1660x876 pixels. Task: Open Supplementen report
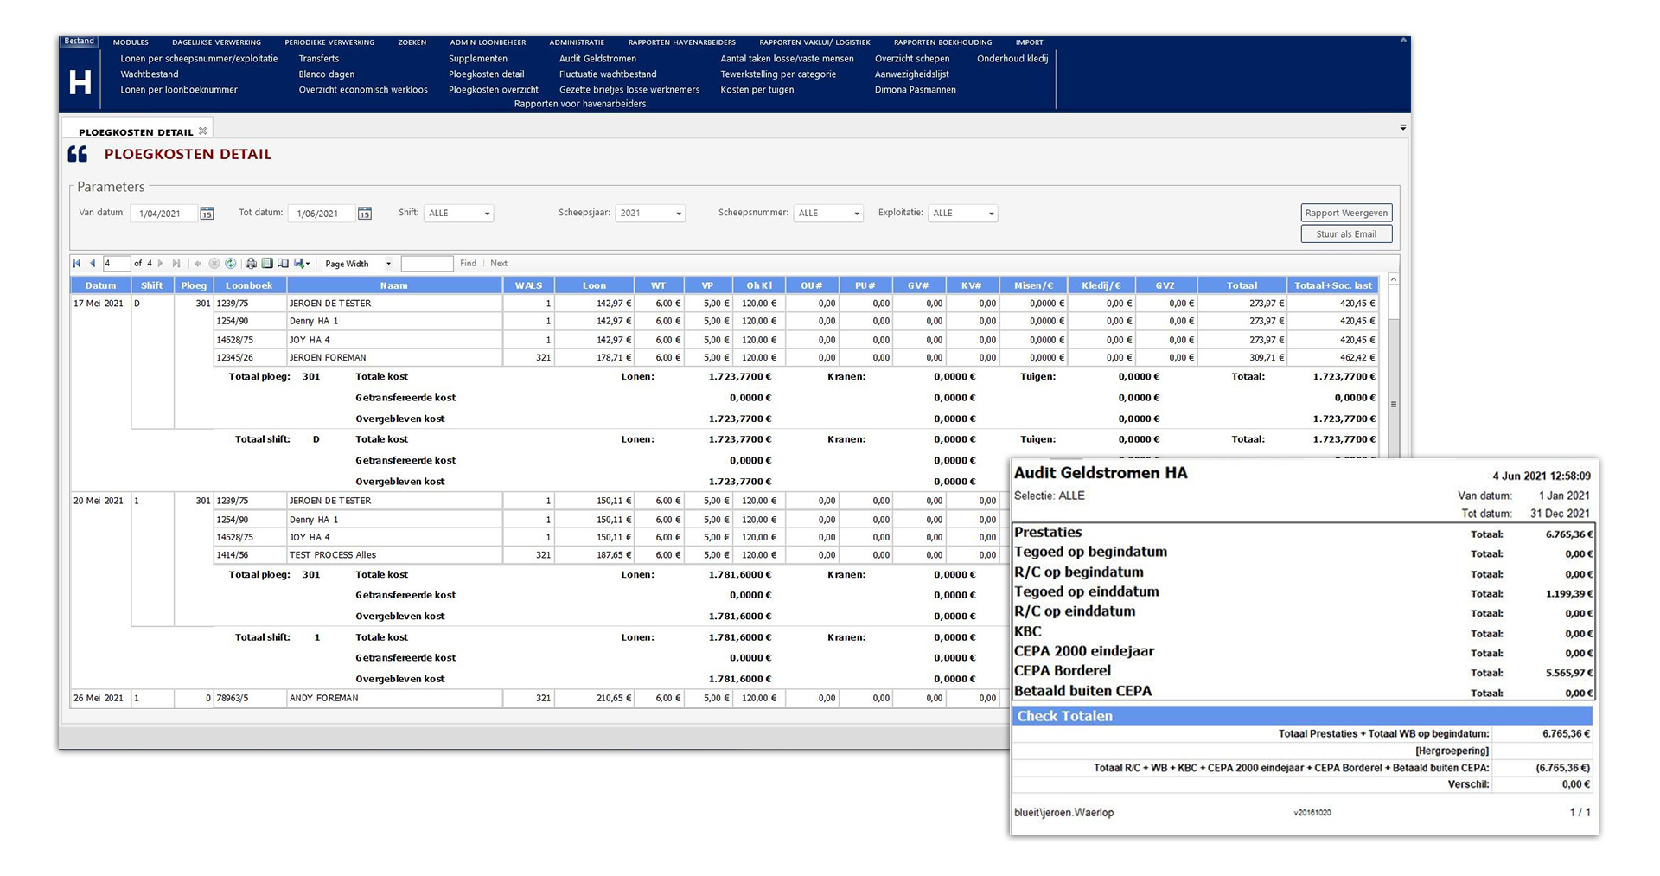pyautogui.click(x=477, y=59)
